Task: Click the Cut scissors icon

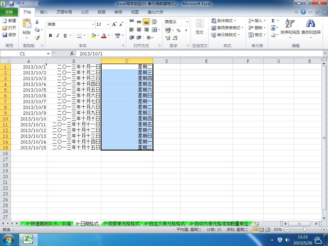Action: tap(37, 21)
